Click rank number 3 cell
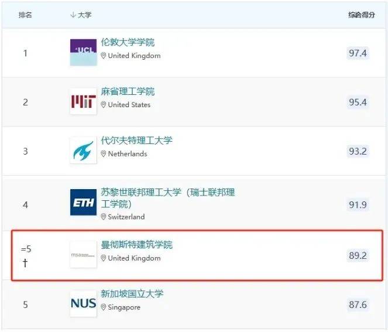Viewport: 388px width, 332px height. click(x=25, y=151)
